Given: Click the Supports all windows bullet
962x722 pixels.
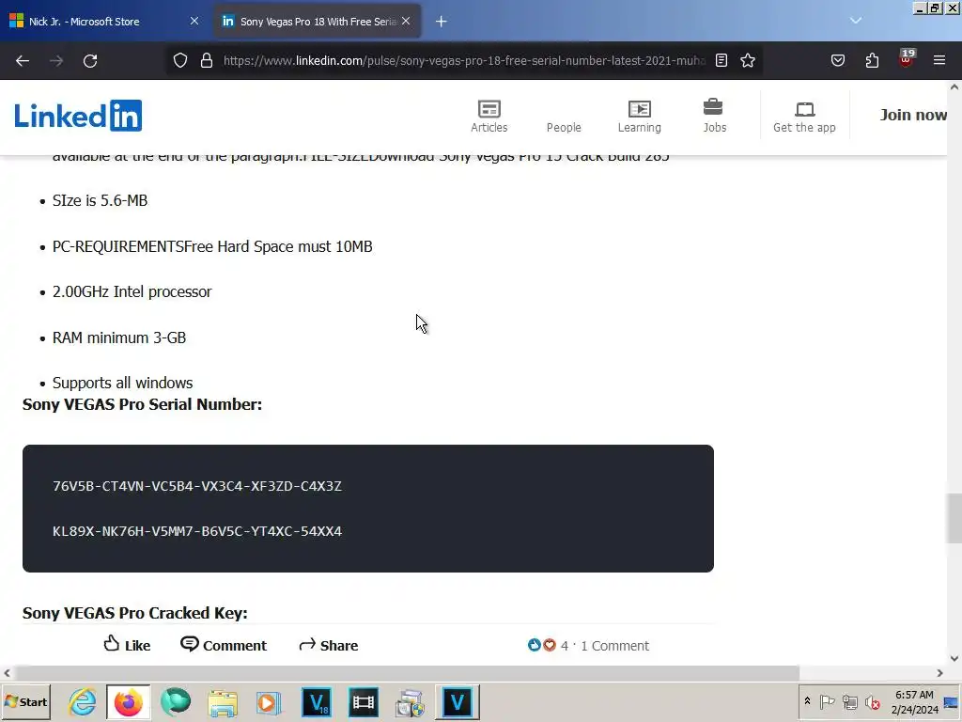Looking at the screenshot, I should (x=123, y=384).
